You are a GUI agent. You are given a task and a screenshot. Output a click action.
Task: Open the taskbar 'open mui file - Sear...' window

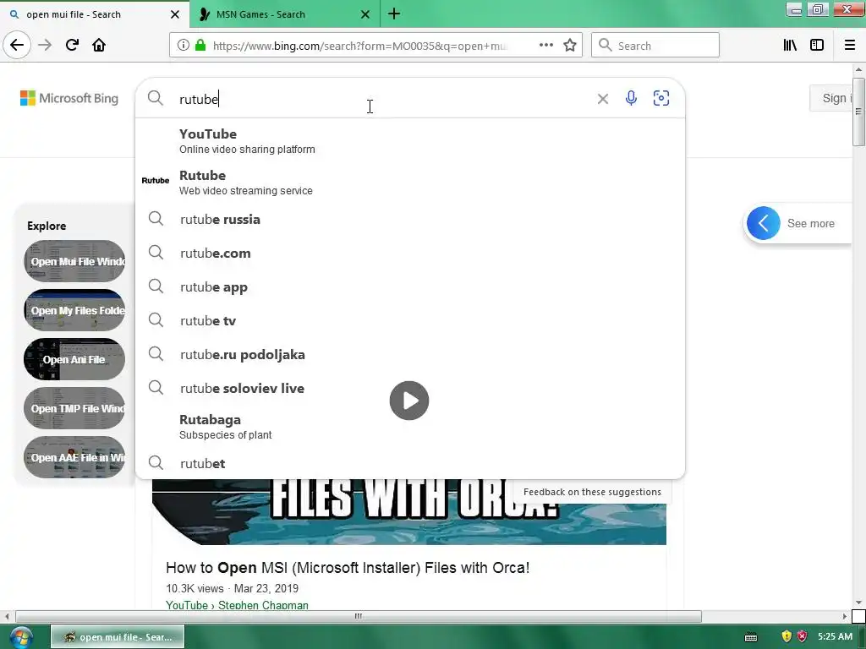click(x=118, y=637)
